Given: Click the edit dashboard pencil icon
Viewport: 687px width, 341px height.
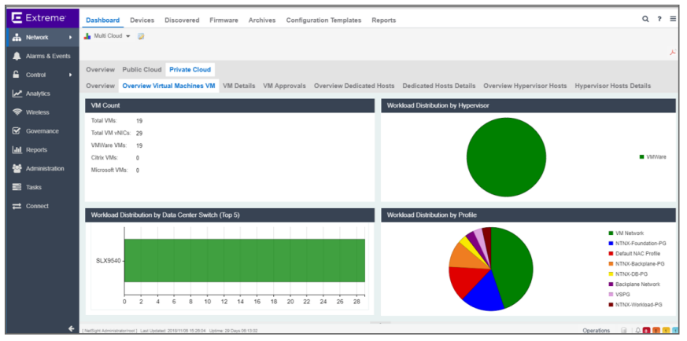Looking at the screenshot, I should click(x=141, y=36).
